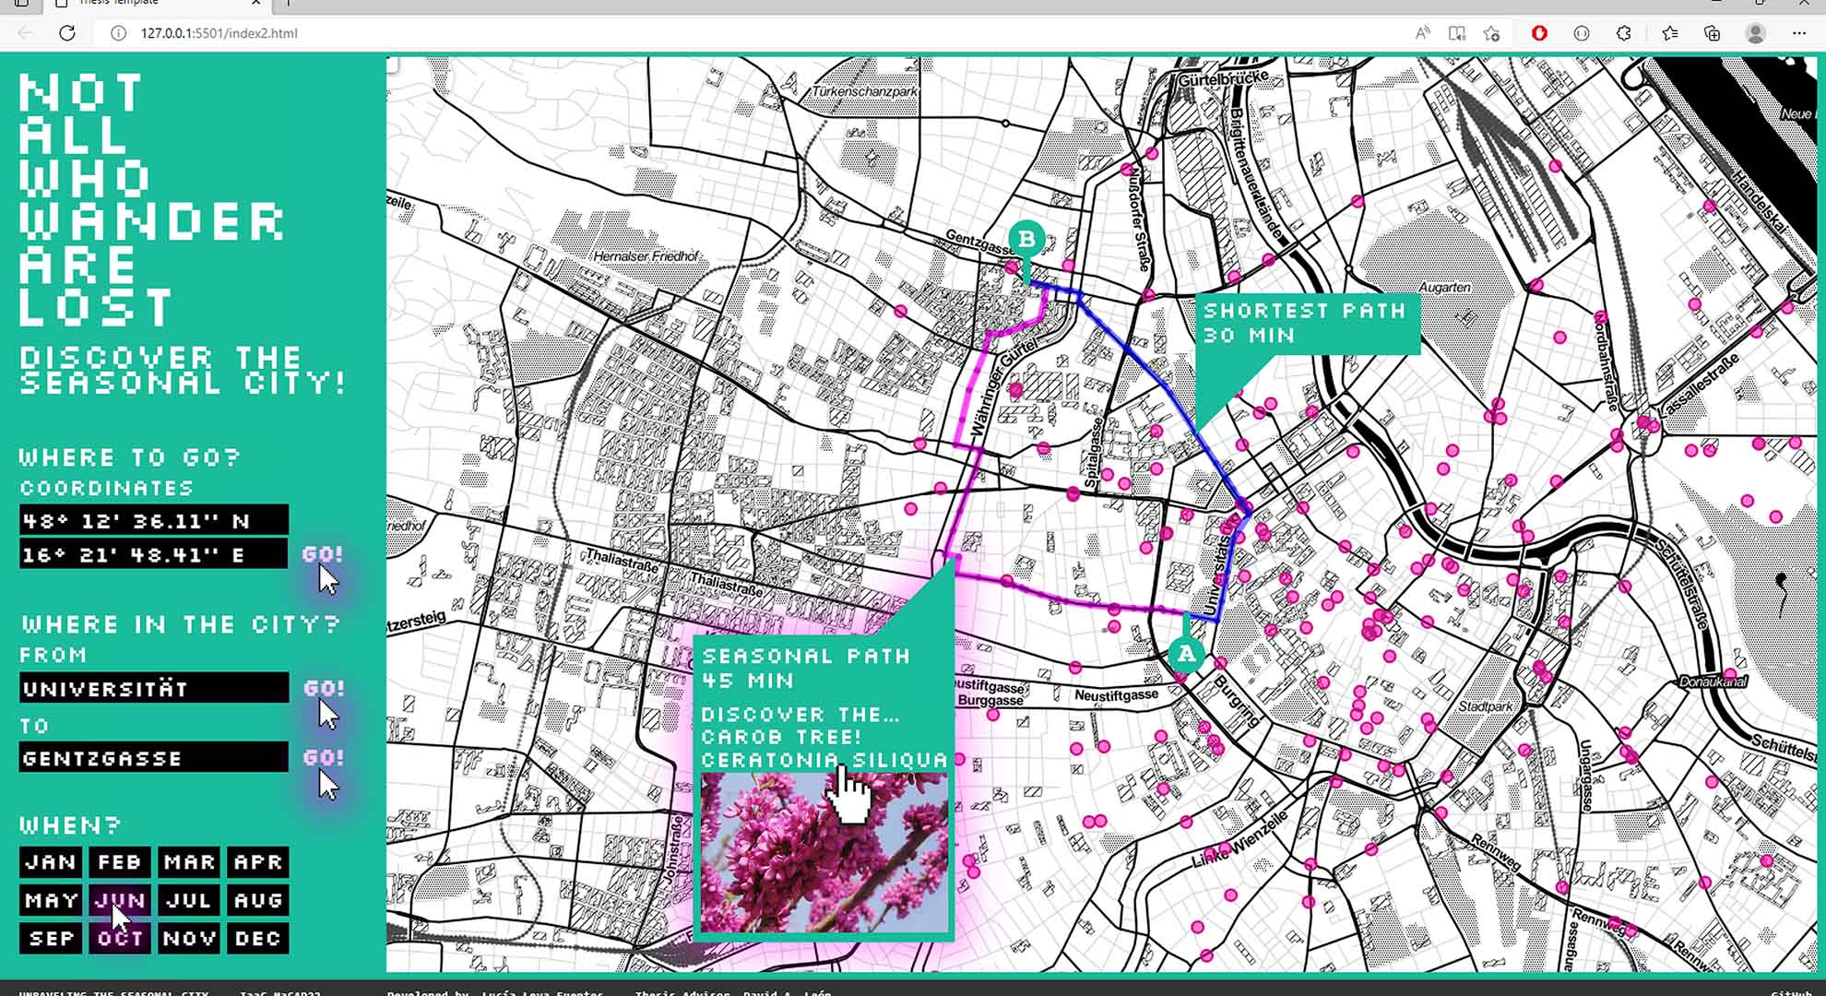
Task: Click the Burgring street label
Action: [x=1236, y=700]
